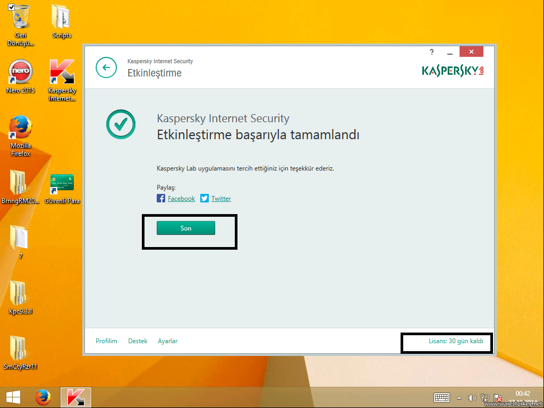544x408 pixels.
Task: Click the Lisans: 30 gün kaldı link
Action: (456, 341)
